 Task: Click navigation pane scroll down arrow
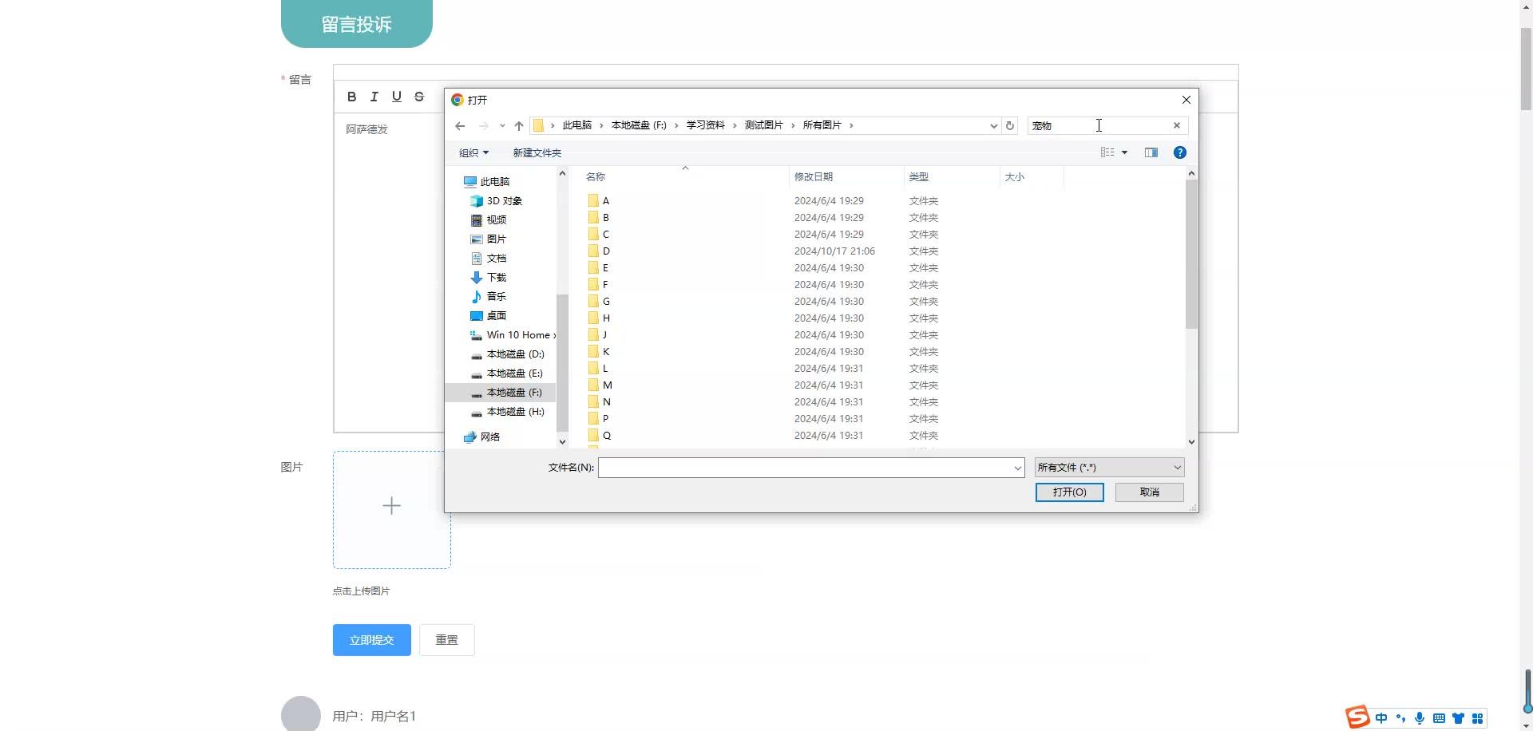(x=562, y=441)
